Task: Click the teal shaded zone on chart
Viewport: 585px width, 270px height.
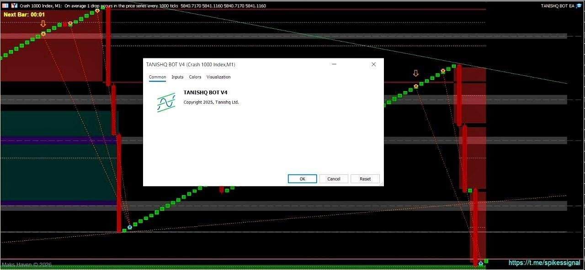Action: coord(58,124)
